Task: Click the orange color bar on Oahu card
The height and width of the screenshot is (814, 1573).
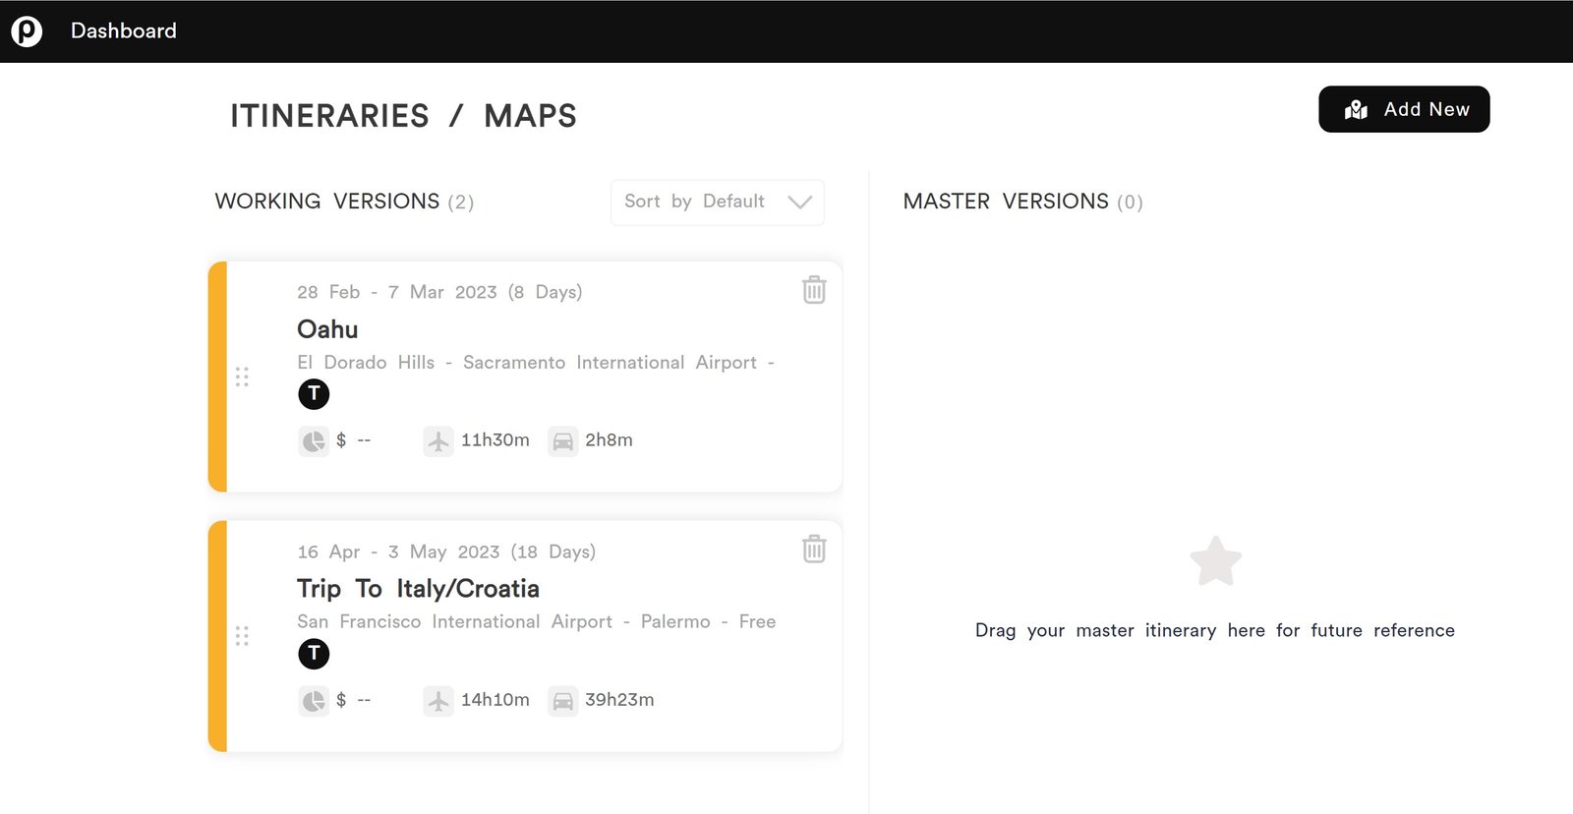Action: 217,377
